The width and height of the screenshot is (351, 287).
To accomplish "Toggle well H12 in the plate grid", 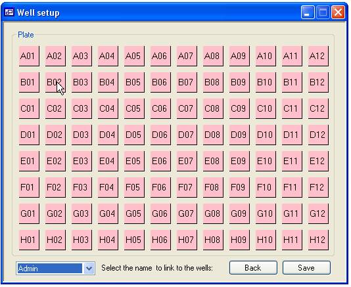I will click(318, 240).
